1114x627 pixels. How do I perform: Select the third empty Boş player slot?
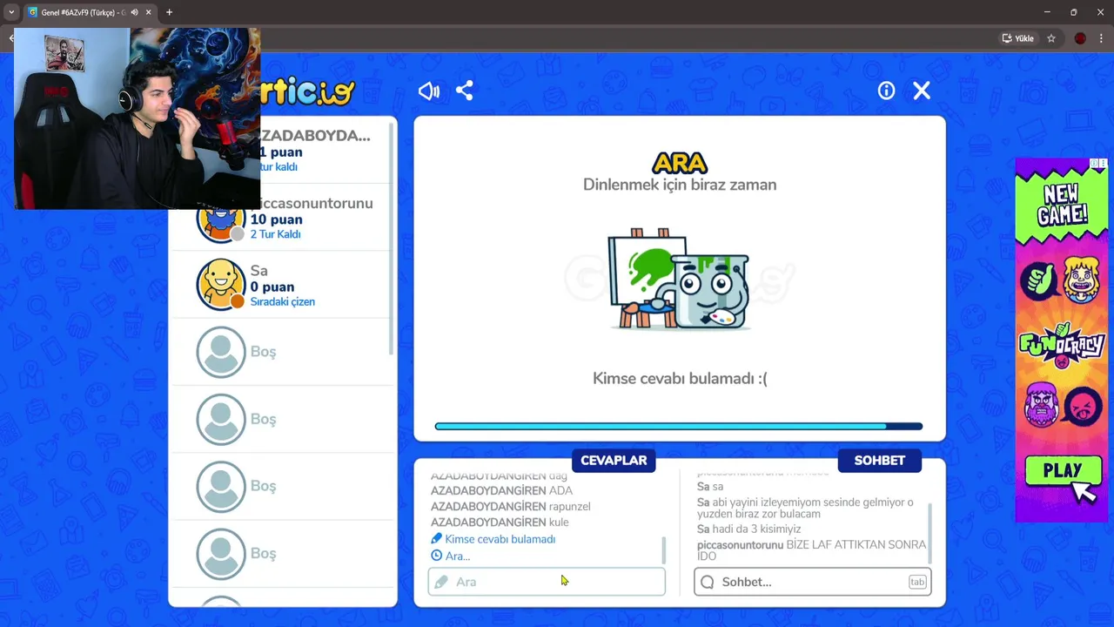pyautogui.click(x=282, y=486)
